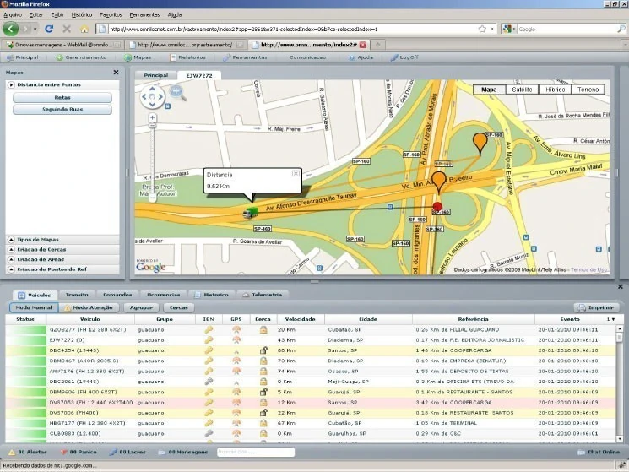Image resolution: width=629 pixels, height=472 pixels.
Task: Click the browser stop loading X icon
Action: (x=67, y=29)
